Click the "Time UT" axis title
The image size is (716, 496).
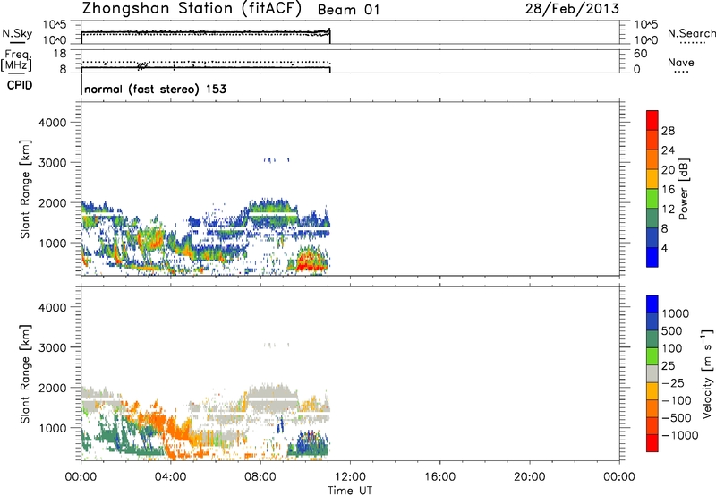(350, 491)
